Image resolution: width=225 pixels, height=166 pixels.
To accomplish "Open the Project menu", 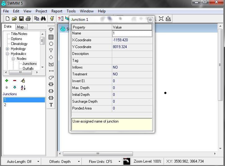I will click(x=41, y=11).
